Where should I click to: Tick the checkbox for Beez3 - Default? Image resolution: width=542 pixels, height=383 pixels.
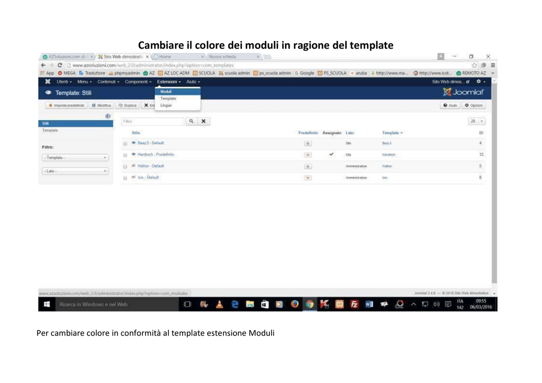(125, 144)
